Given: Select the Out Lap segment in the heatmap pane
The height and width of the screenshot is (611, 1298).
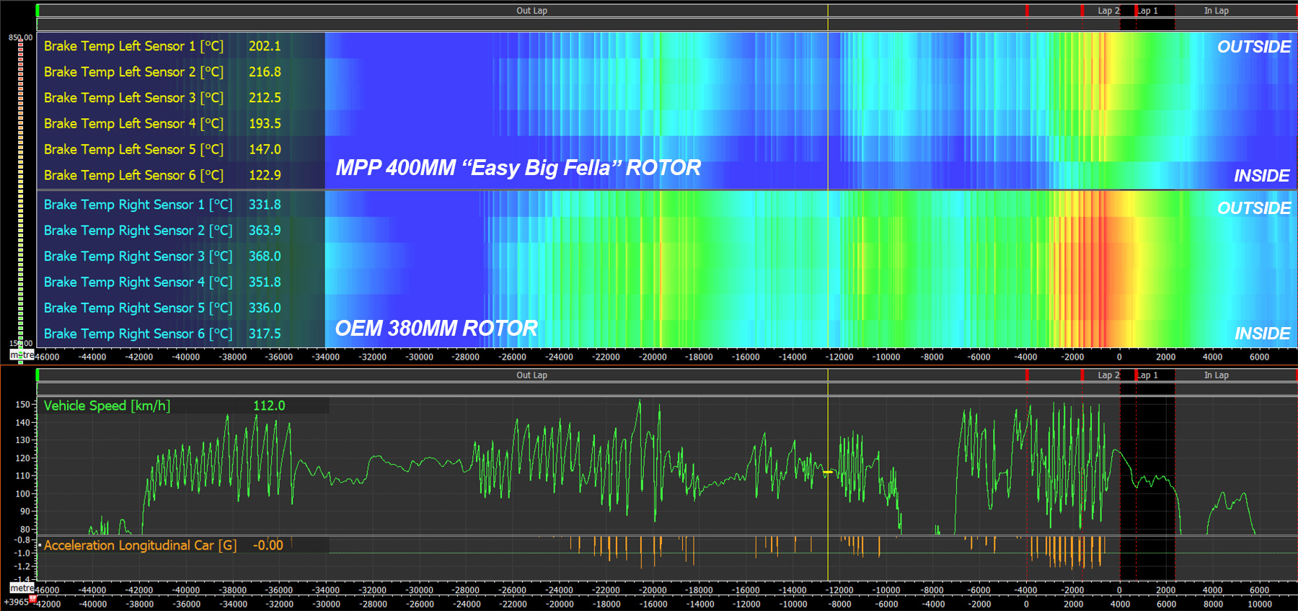Looking at the screenshot, I should click(531, 11).
